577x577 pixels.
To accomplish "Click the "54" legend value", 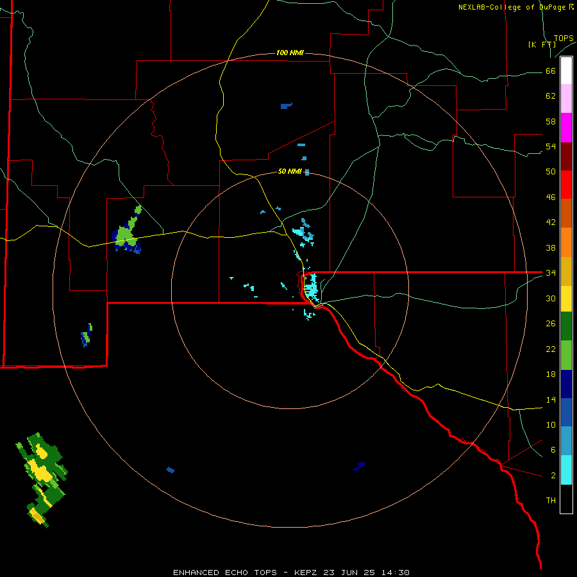I will pos(551,146).
